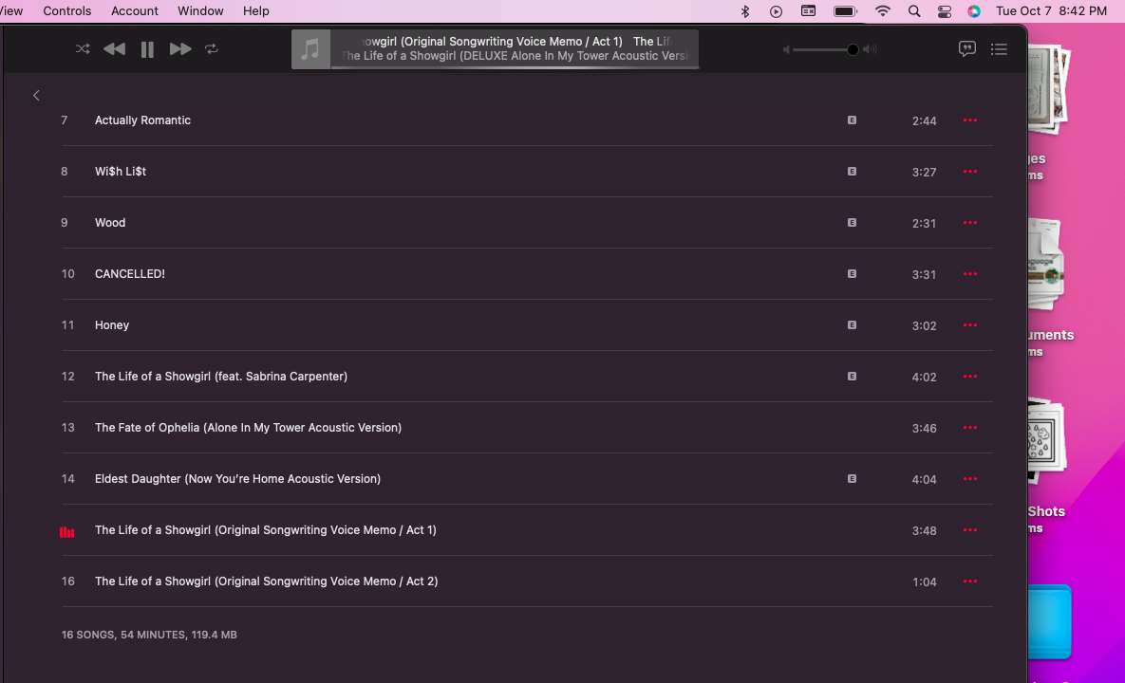Click the now playing album artwork thumbnail
Screen dimensions: 1125x683
[310, 48]
